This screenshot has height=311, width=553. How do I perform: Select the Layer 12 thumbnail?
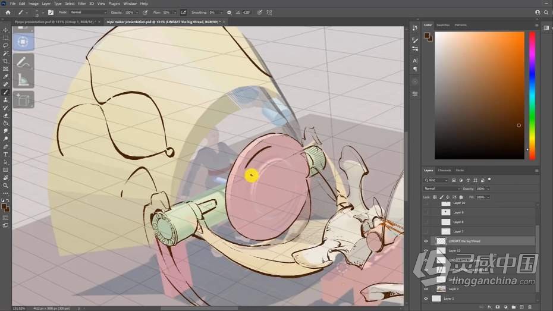click(x=441, y=250)
